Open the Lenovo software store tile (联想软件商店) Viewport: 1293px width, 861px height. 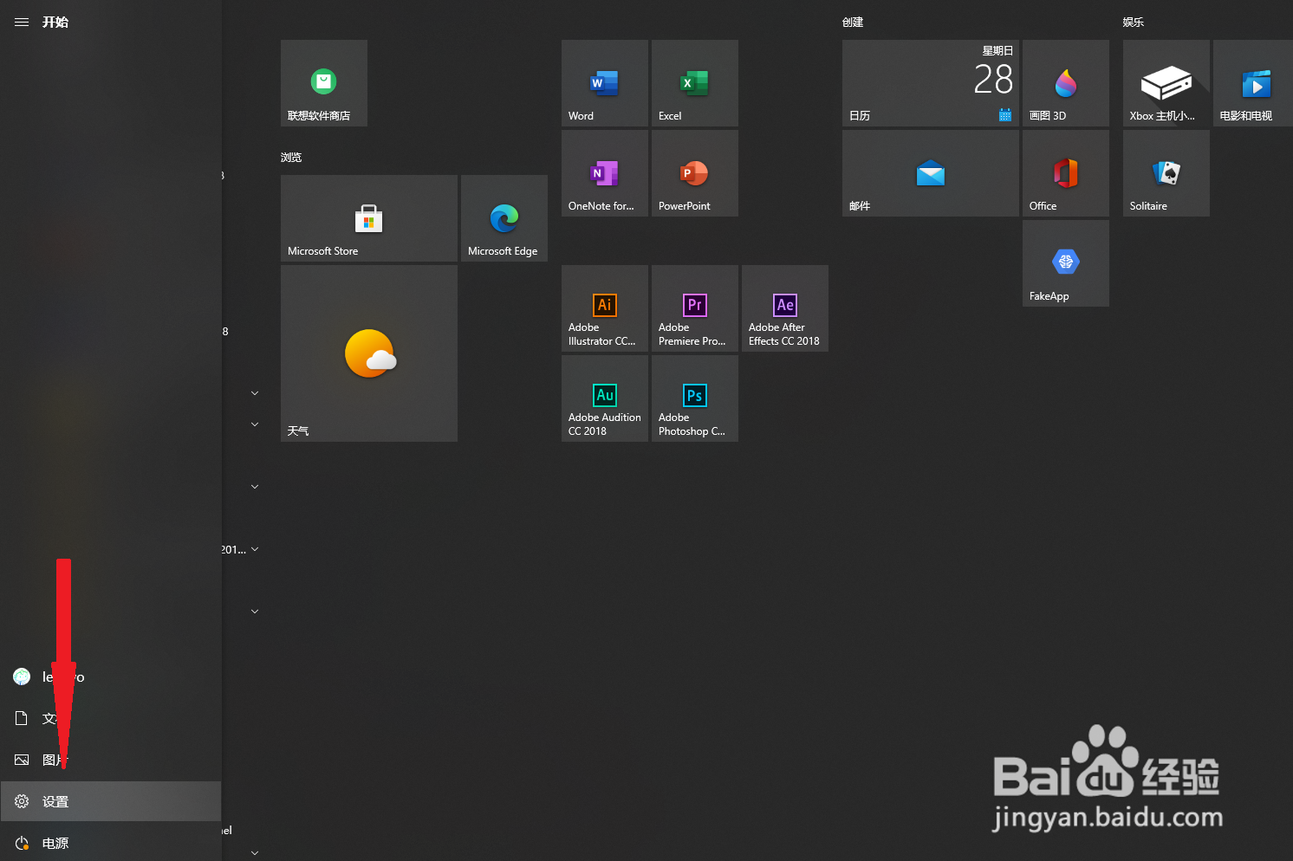pyautogui.click(x=324, y=83)
